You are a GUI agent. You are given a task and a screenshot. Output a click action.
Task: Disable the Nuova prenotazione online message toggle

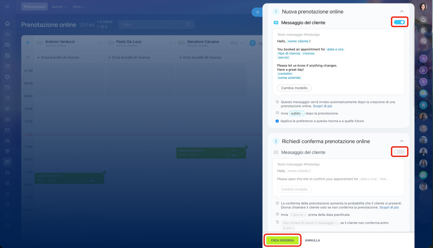pyautogui.click(x=400, y=22)
